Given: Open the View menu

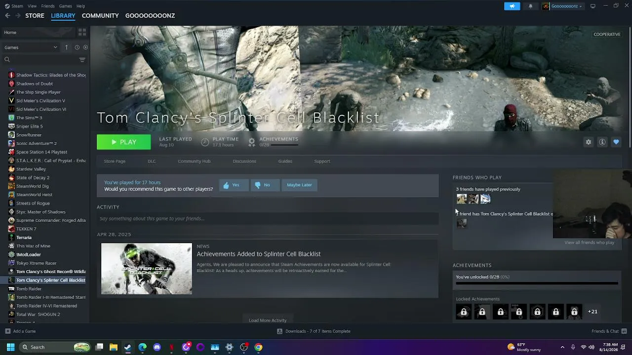Looking at the screenshot, I should (x=32, y=6).
